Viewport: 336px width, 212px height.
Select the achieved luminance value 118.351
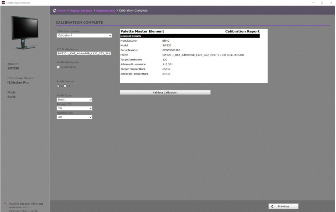pos(168,64)
